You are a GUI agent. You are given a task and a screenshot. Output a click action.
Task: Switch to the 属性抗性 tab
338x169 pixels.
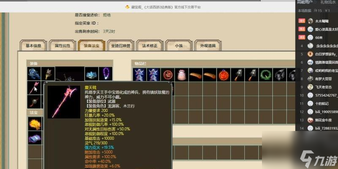point(62,46)
